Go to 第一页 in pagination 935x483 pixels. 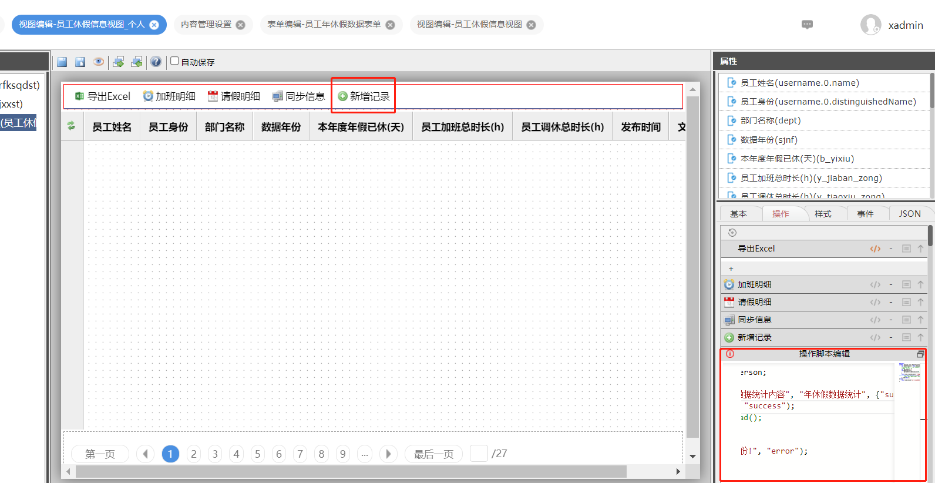click(x=100, y=454)
